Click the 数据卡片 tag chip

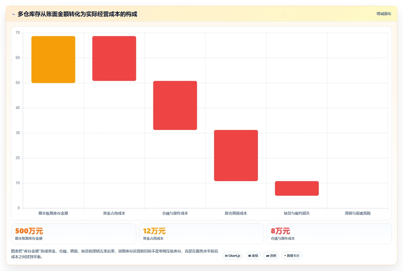click(292, 256)
